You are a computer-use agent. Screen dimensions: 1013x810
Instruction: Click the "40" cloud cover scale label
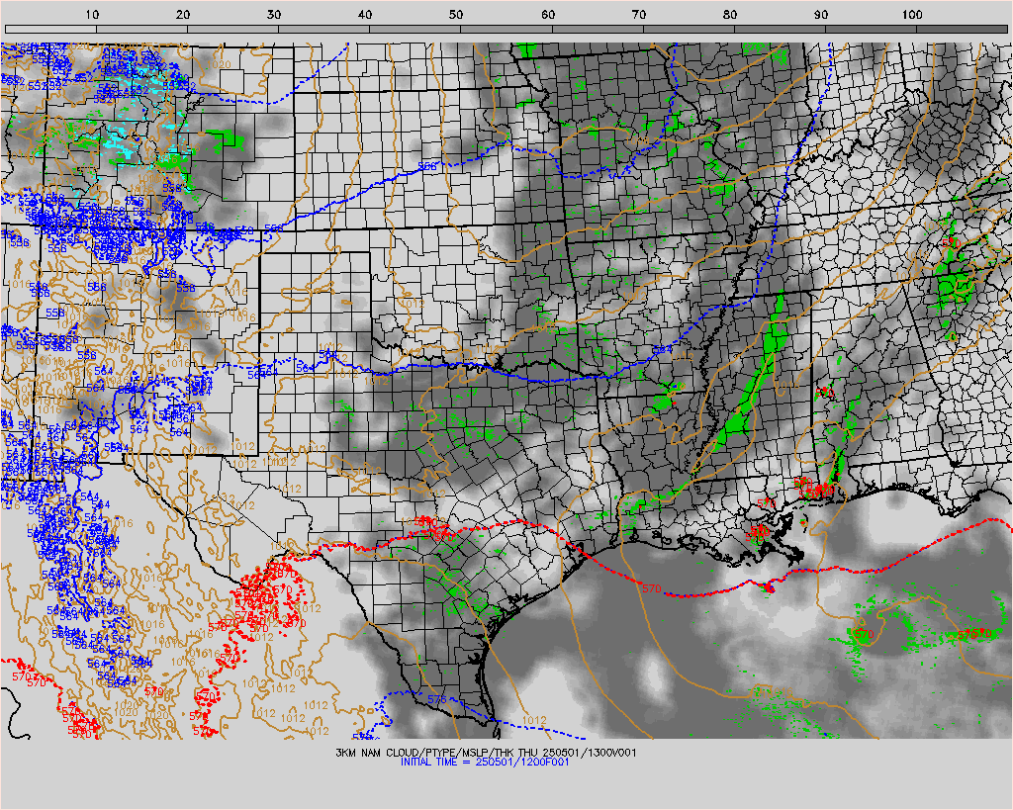pyautogui.click(x=365, y=14)
